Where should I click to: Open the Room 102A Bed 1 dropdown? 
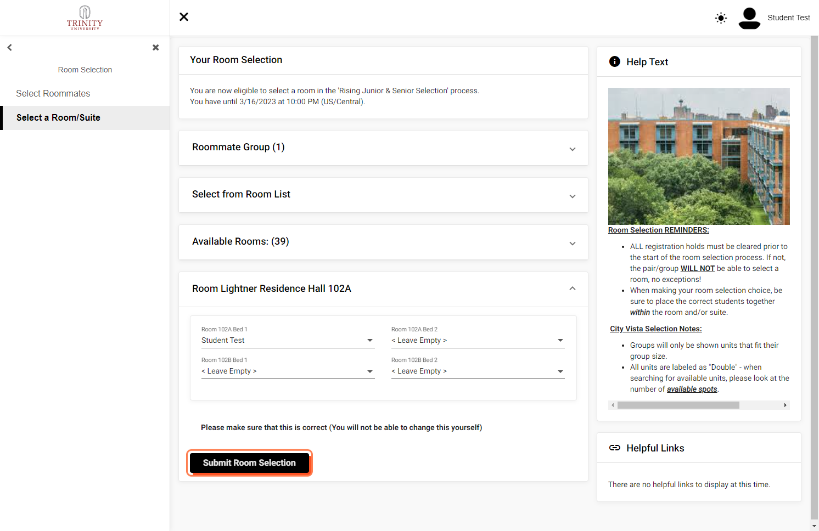point(288,341)
